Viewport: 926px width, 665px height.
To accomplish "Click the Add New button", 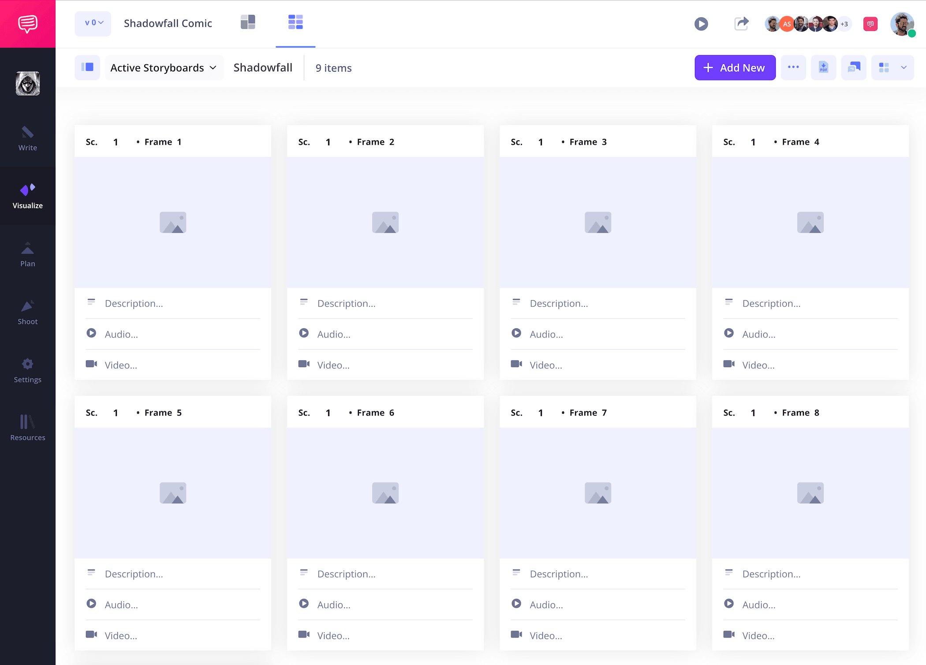I will 735,67.
